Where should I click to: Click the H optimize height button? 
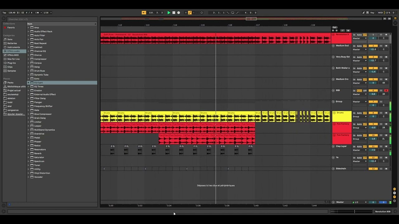pyautogui.click(x=385, y=19)
